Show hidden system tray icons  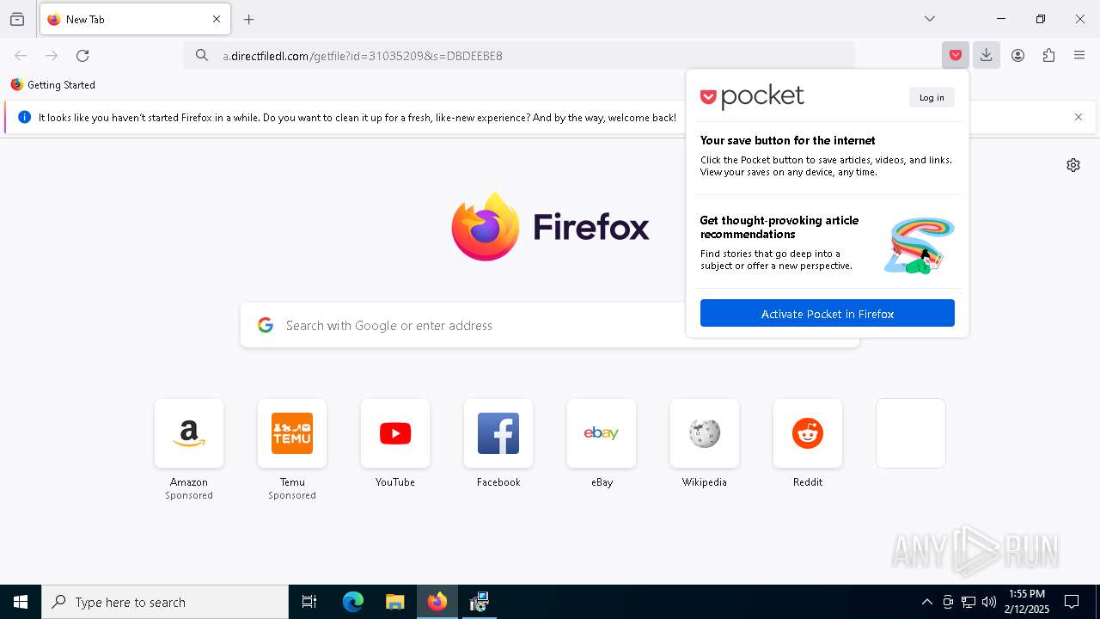coord(926,602)
